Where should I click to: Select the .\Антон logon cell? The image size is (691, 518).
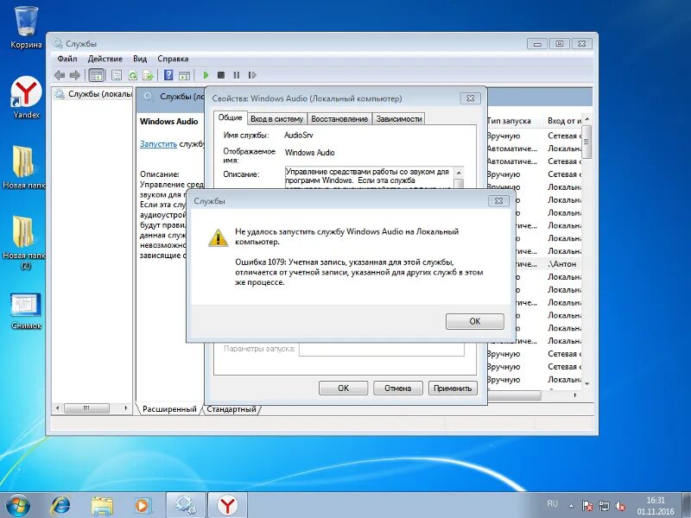tap(563, 264)
